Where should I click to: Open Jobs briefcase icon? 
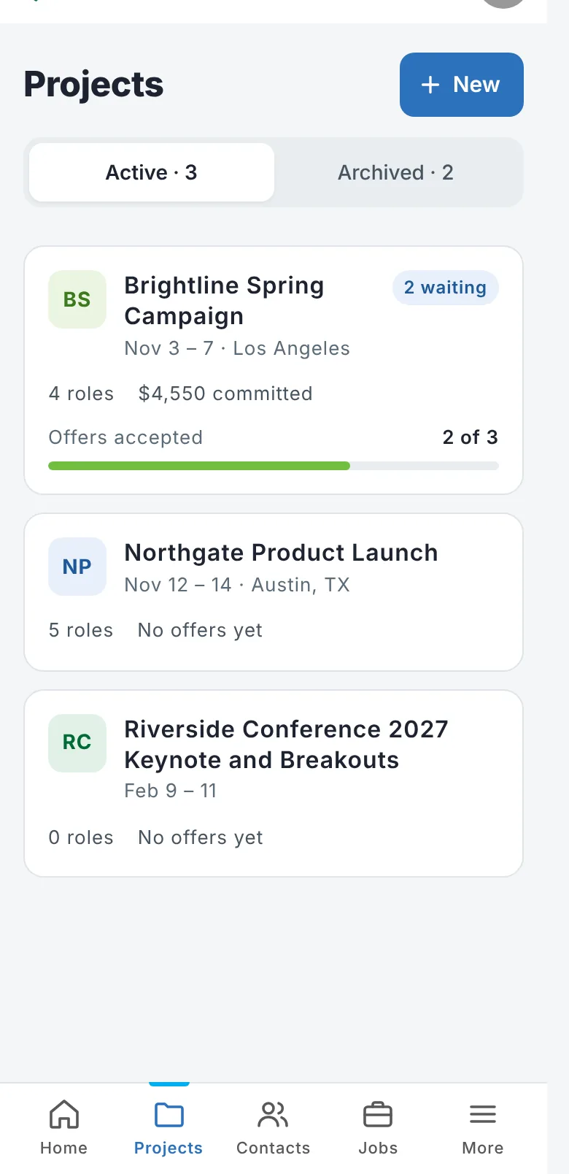point(378,1115)
